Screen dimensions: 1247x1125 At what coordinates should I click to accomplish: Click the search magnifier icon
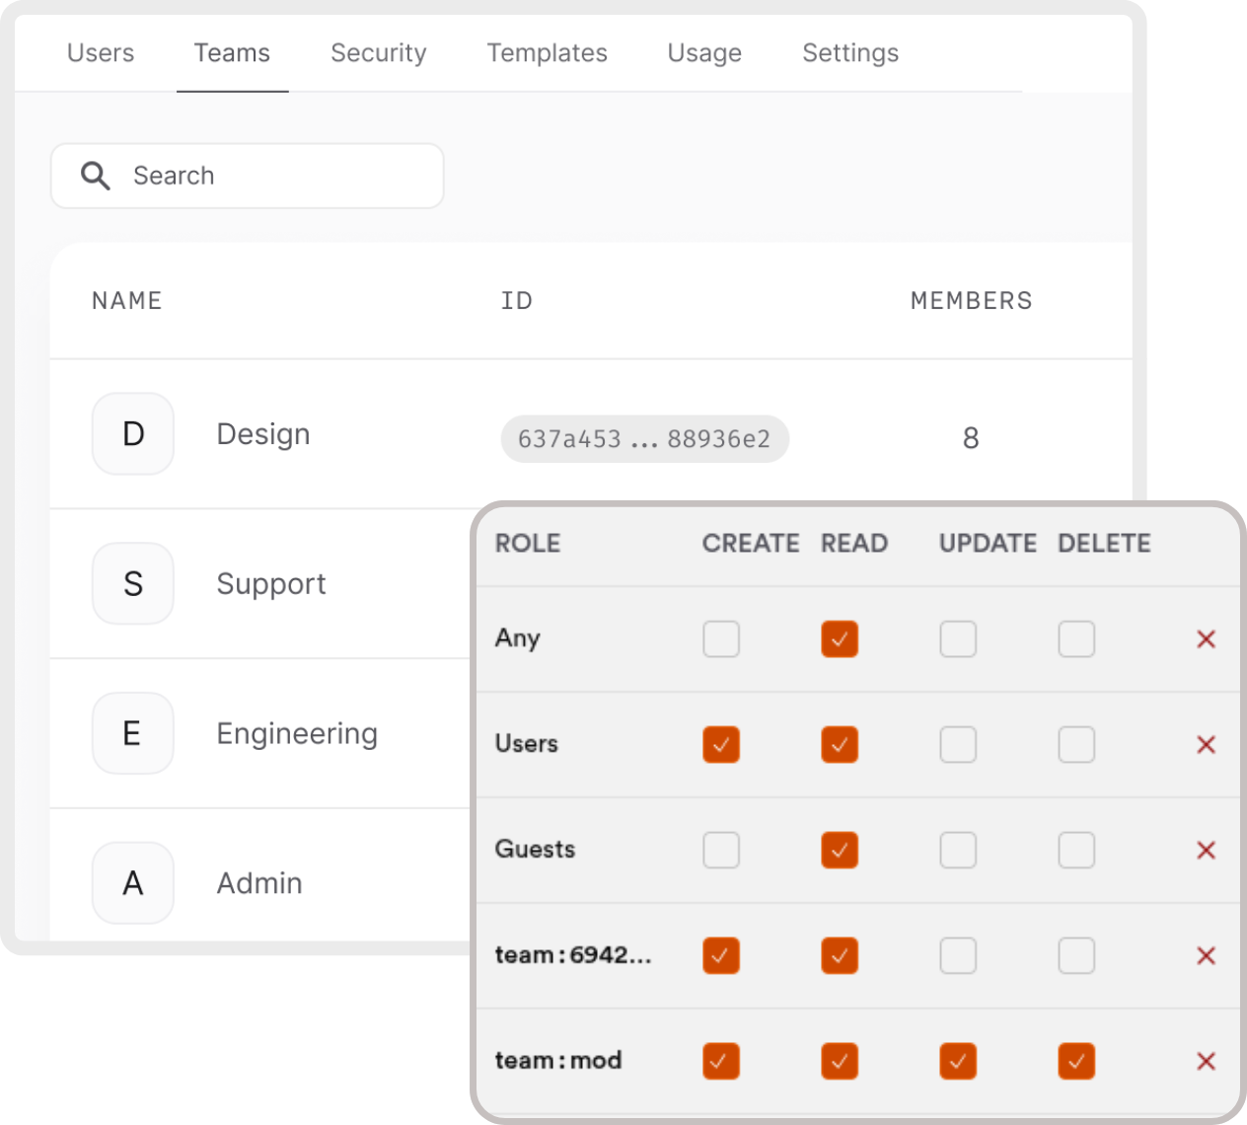[x=96, y=176]
